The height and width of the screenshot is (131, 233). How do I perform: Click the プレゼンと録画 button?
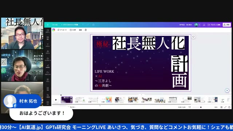[x=214, y=25]
